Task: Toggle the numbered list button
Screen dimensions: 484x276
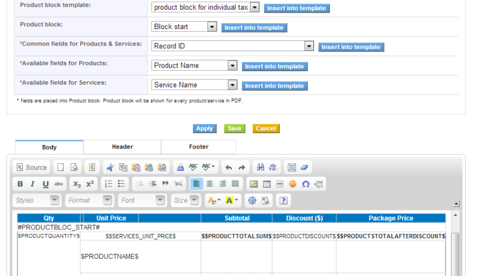Action: [x=108, y=184]
